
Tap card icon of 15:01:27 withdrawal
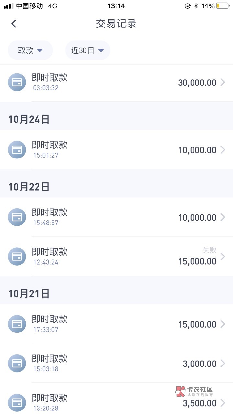tap(17, 150)
